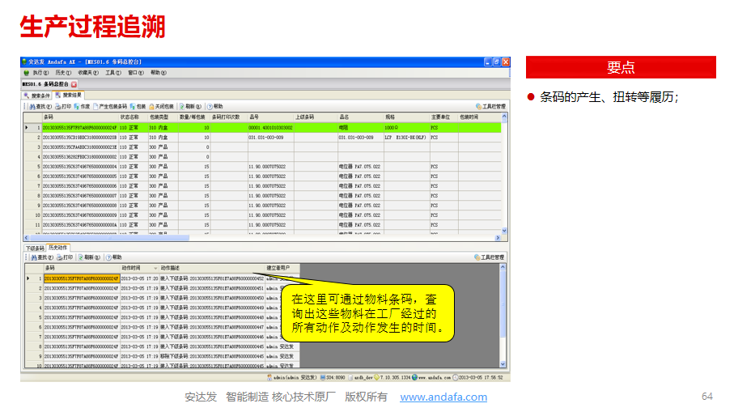Click the 刷新 refresh icon in upper toolbar
The width and height of the screenshot is (734, 412).
[181, 106]
